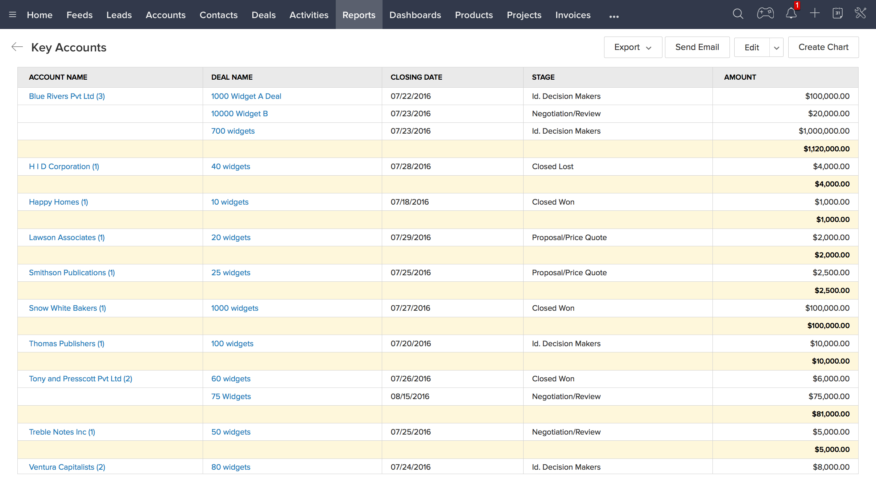Screen dimensions: 876x490
Task: Open the hamburger menu icon
Action: [x=12, y=15]
